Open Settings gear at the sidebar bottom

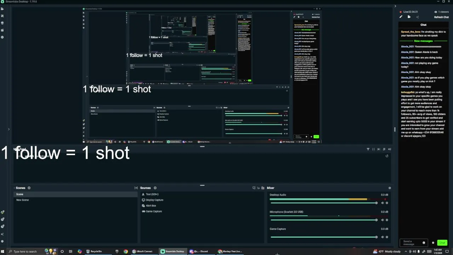[x=2, y=242]
